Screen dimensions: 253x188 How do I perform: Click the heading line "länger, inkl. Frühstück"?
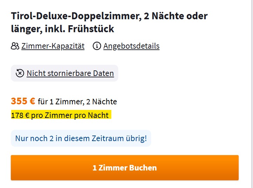click(x=63, y=29)
